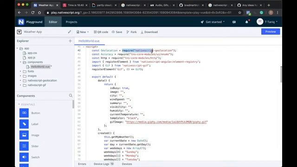Search the Components panel
The image size is (297, 167).
(71, 96)
